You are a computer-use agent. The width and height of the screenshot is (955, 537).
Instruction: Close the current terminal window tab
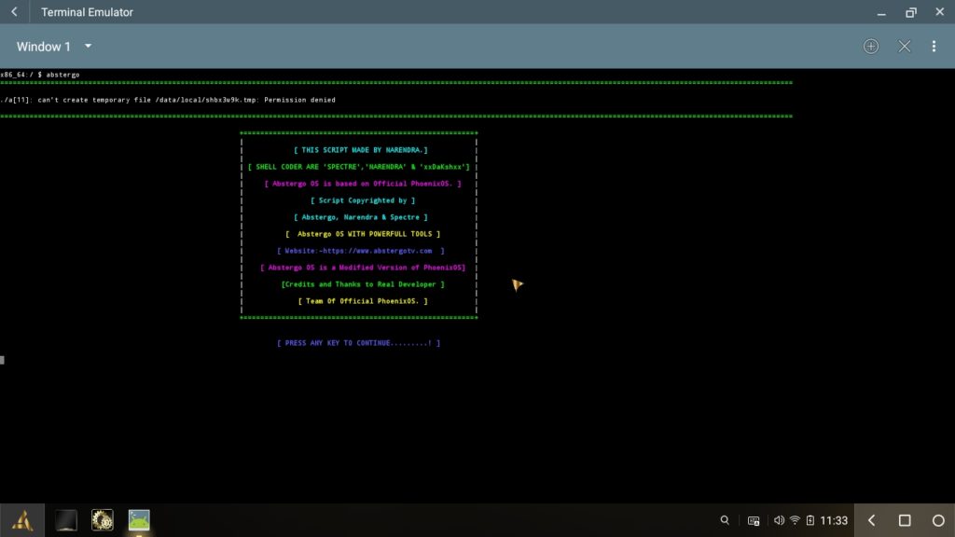point(905,47)
